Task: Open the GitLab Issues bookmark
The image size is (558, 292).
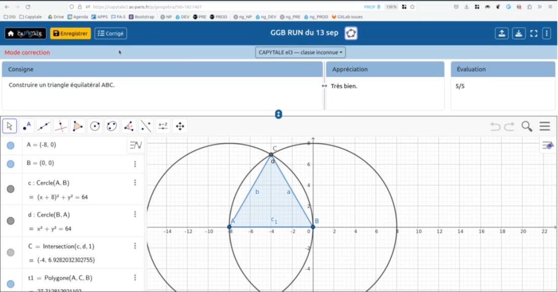Action: pyautogui.click(x=347, y=17)
